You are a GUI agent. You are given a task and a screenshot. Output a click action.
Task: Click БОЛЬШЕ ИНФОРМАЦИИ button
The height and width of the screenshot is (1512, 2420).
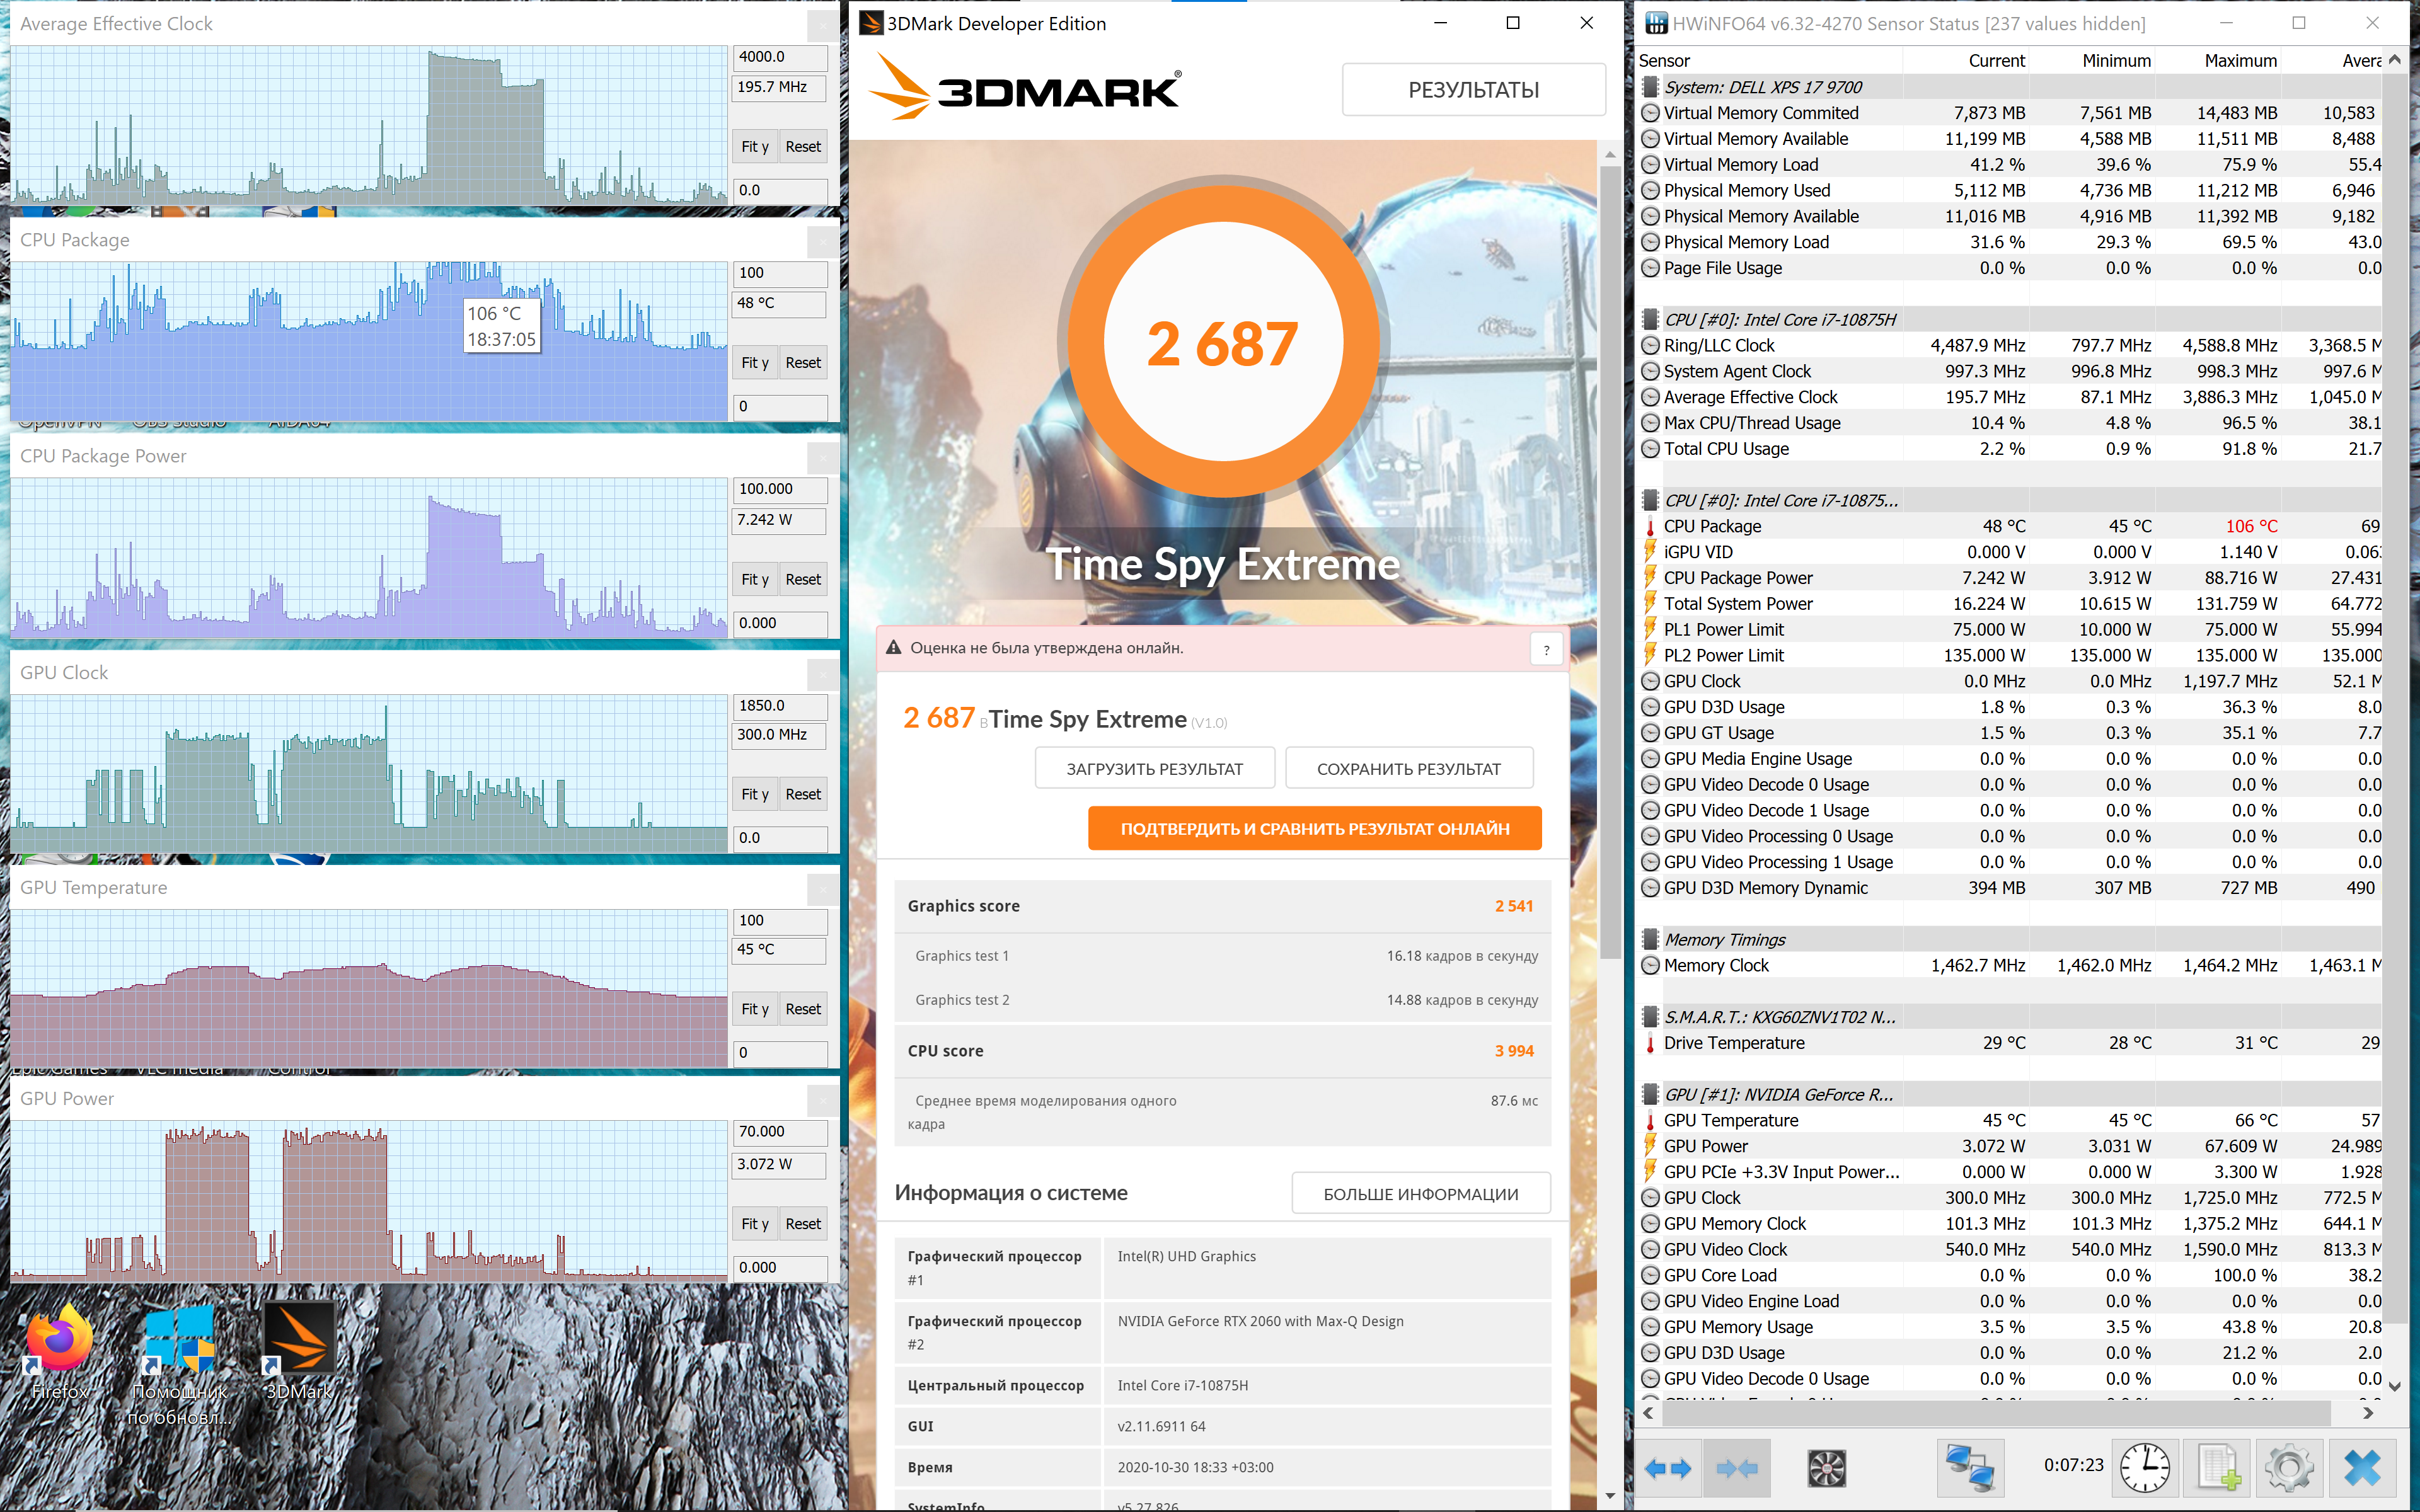(x=1420, y=1194)
